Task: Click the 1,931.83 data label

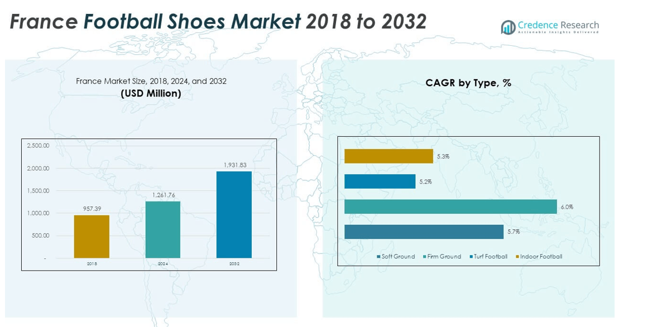Action: [x=234, y=165]
